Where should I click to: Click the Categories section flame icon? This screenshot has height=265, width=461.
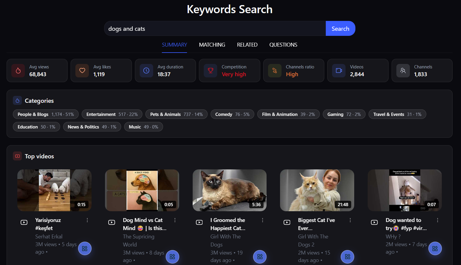[x=17, y=101]
